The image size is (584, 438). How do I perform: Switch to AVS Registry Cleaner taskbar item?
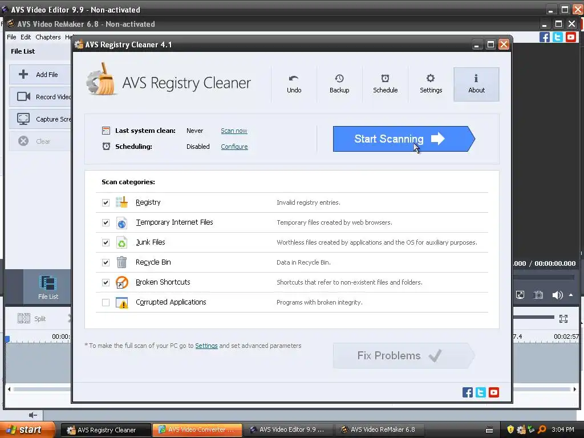point(106,430)
